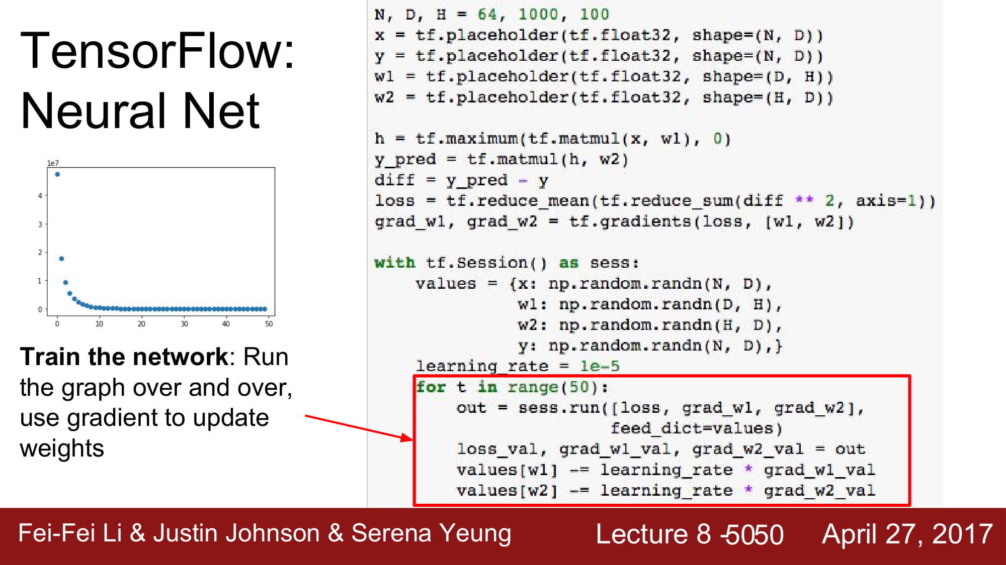Click the x-axis tick label '50' on the plot
The height and width of the screenshot is (565, 1006).
pyautogui.click(x=269, y=324)
